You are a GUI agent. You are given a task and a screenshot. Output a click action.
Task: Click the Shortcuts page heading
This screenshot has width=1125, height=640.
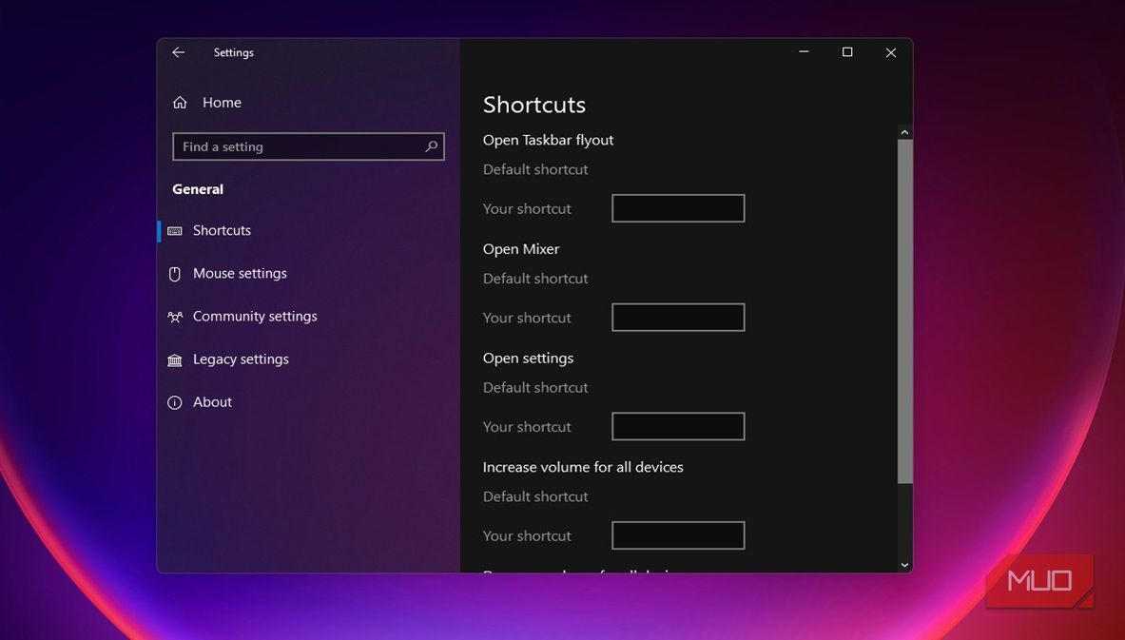(533, 105)
